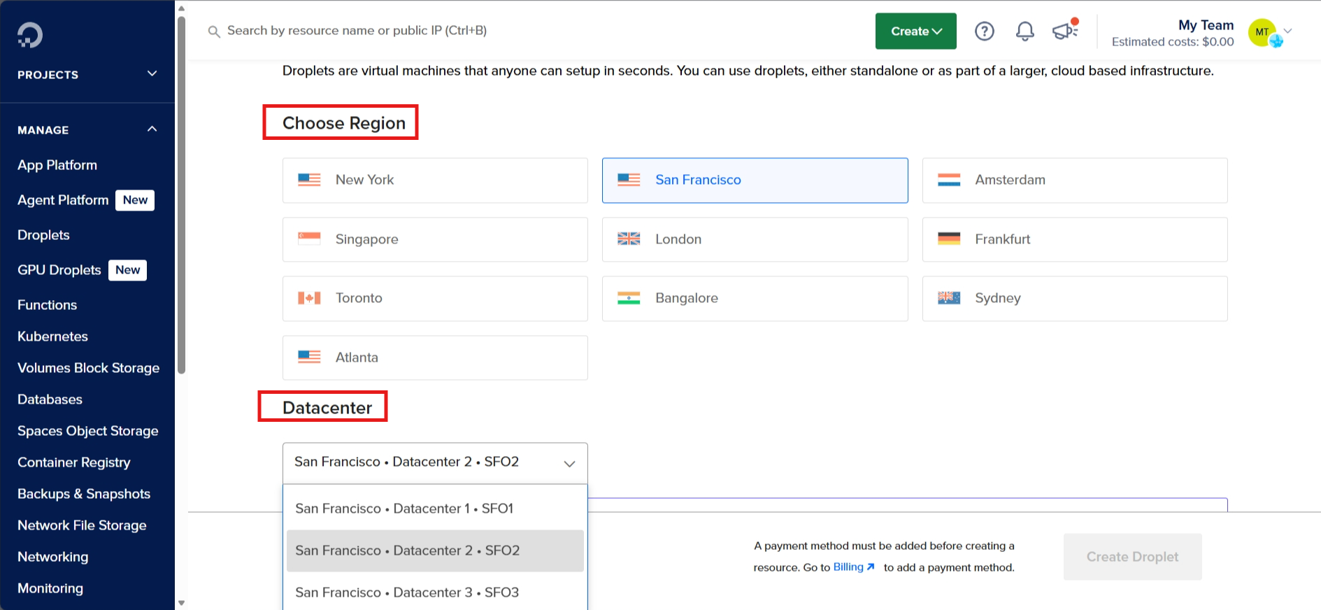Open Functions in sidebar
The width and height of the screenshot is (1321, 610).
click(47, 305)
